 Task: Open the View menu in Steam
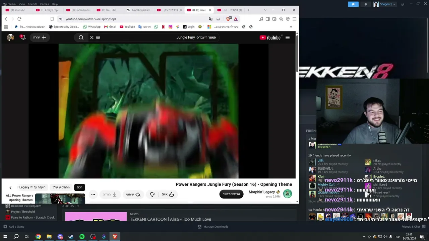click(22, 4)
